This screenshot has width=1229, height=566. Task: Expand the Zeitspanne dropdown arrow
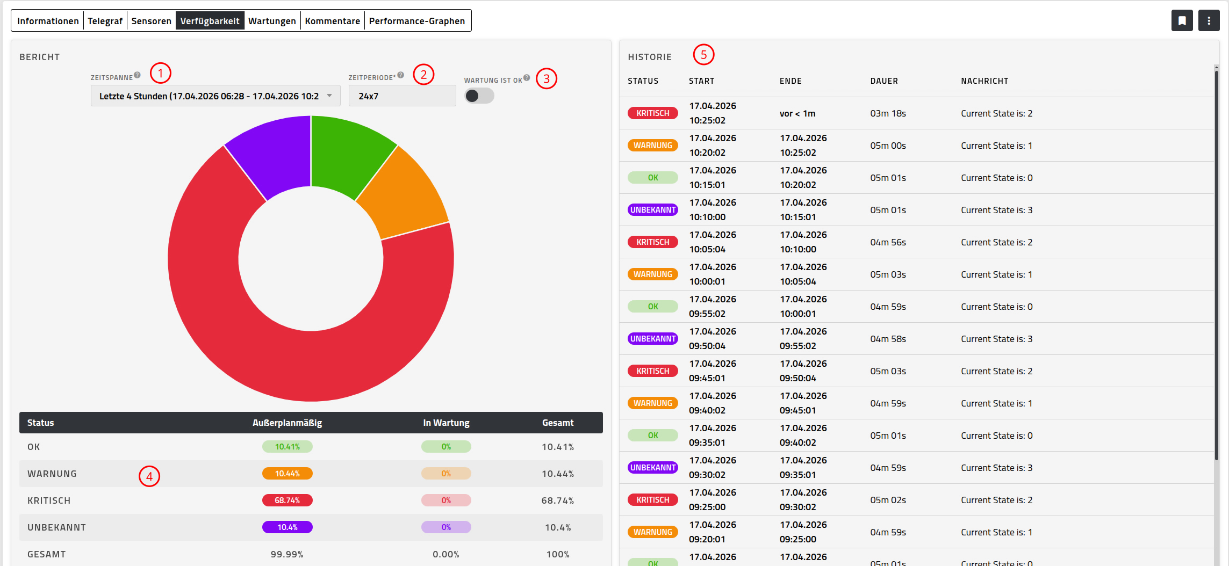point(329,96)
